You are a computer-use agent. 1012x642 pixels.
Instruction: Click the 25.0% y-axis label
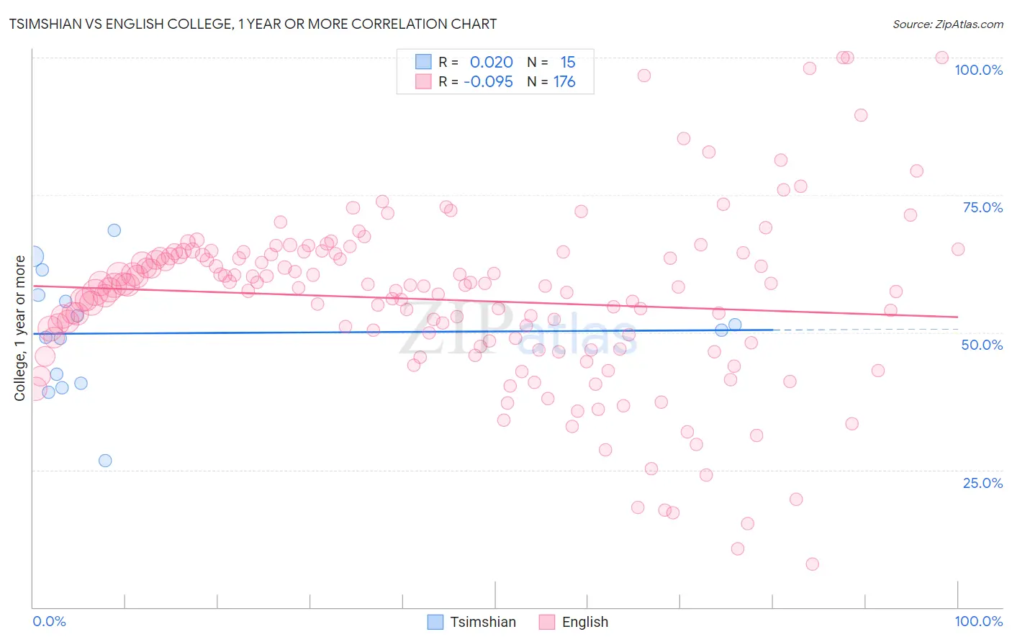point(982,483)
